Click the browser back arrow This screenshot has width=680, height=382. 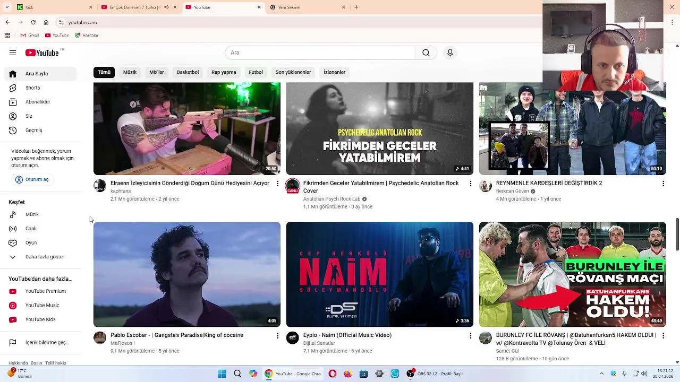tap(8, 22)
